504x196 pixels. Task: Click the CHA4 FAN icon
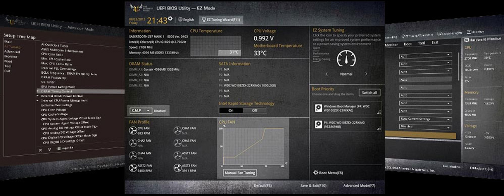point(133,155)
